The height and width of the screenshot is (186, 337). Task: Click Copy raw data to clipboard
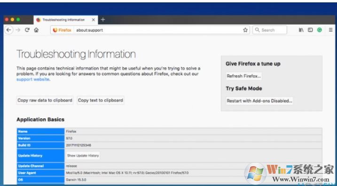[45, 100]
